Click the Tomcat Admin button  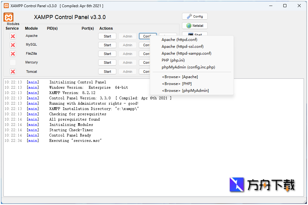pyautogui.click(x=128, y=72)
